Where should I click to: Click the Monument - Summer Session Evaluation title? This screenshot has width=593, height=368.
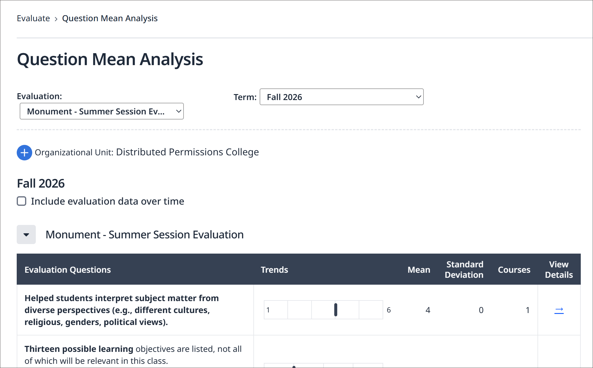coord(145,234)
